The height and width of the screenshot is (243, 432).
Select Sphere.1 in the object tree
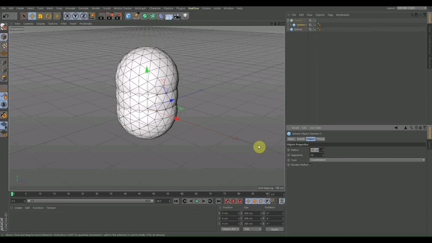[x=301, y=25]
